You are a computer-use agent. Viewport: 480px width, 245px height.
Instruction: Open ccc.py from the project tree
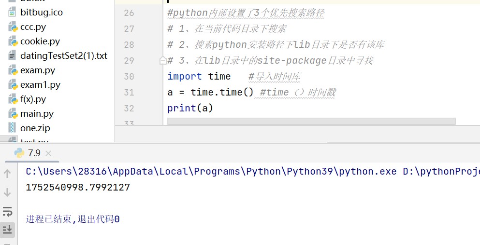[33, 27]
